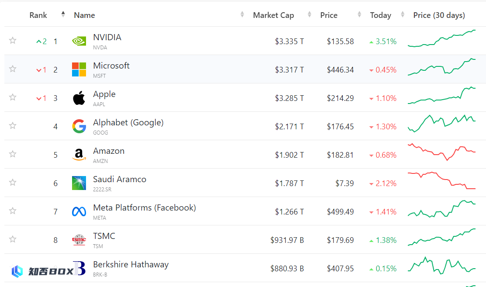Screen dimensions: 486x287
Task: Toggle favorite star for Saudi Aramco
Action: tap(13, 182)
